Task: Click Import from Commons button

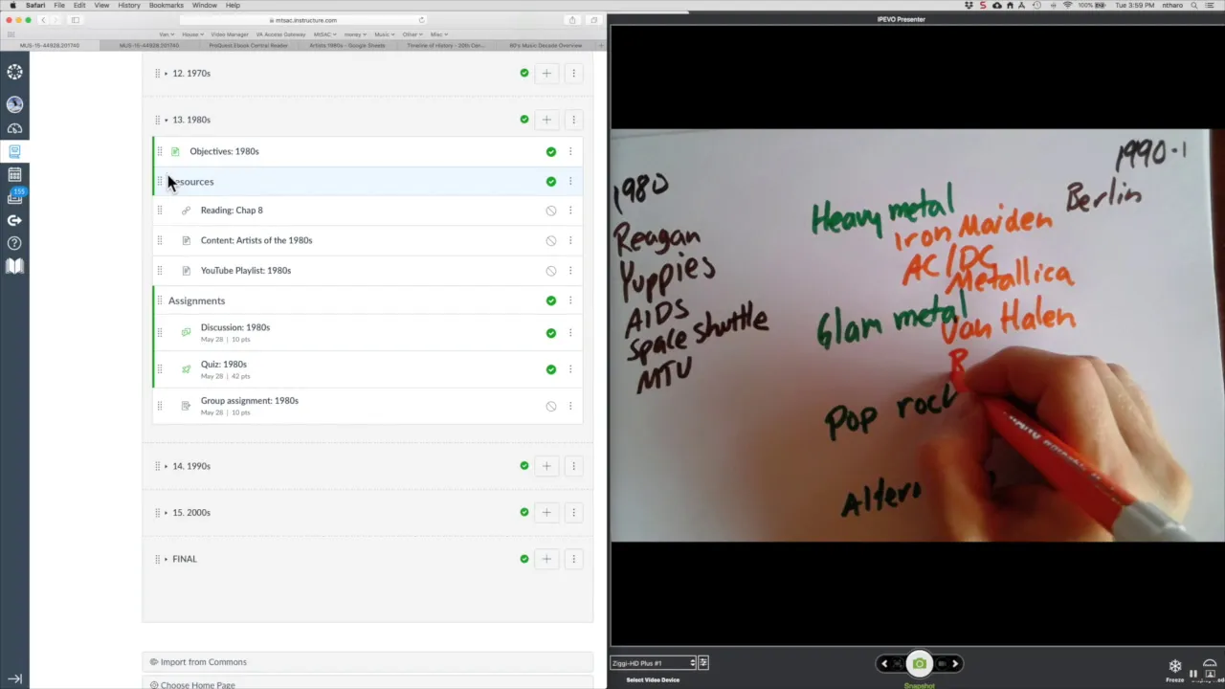Action: coord(367,662)
